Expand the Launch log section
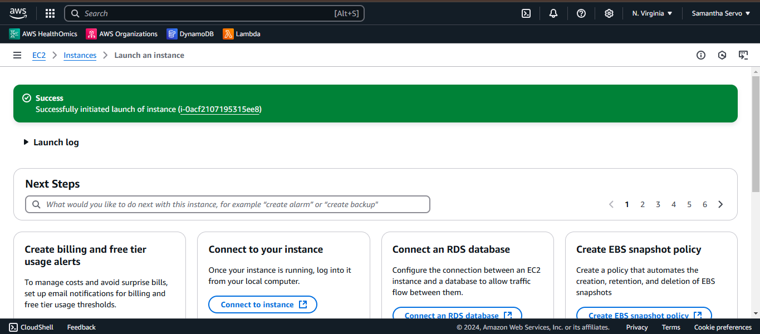This screenshot has width=760, height=334. 51,142
